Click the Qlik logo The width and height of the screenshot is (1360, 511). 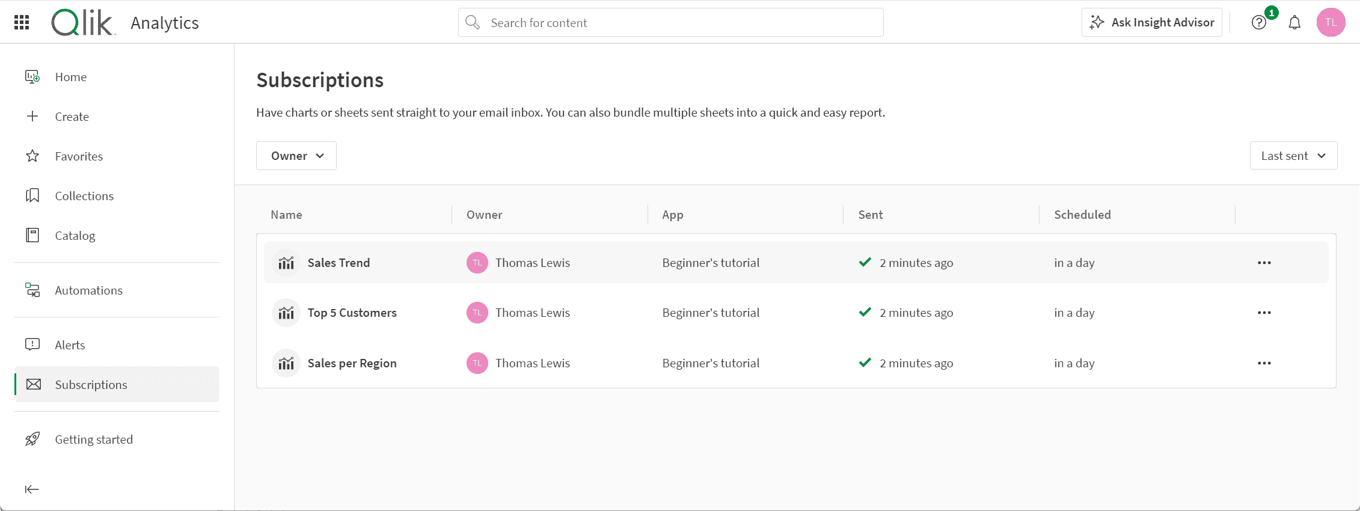point(82,23)
